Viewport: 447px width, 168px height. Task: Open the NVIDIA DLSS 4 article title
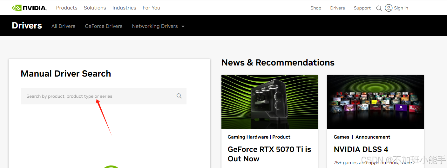tap(361, 149)
